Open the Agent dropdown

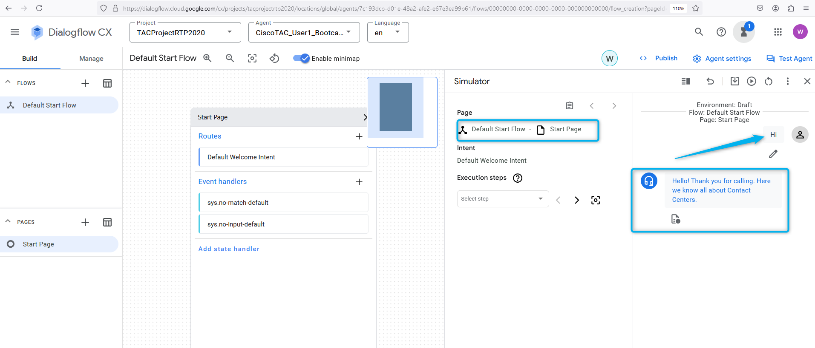[x=304, y=32]
